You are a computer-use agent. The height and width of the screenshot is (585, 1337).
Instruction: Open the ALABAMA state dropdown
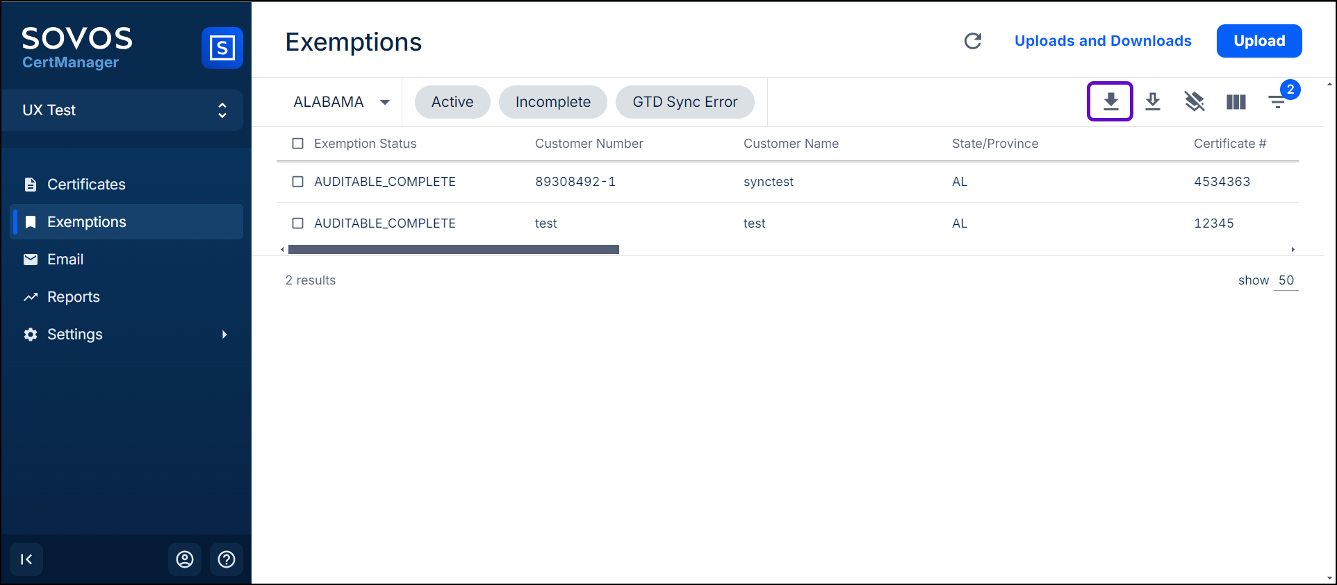341,102
